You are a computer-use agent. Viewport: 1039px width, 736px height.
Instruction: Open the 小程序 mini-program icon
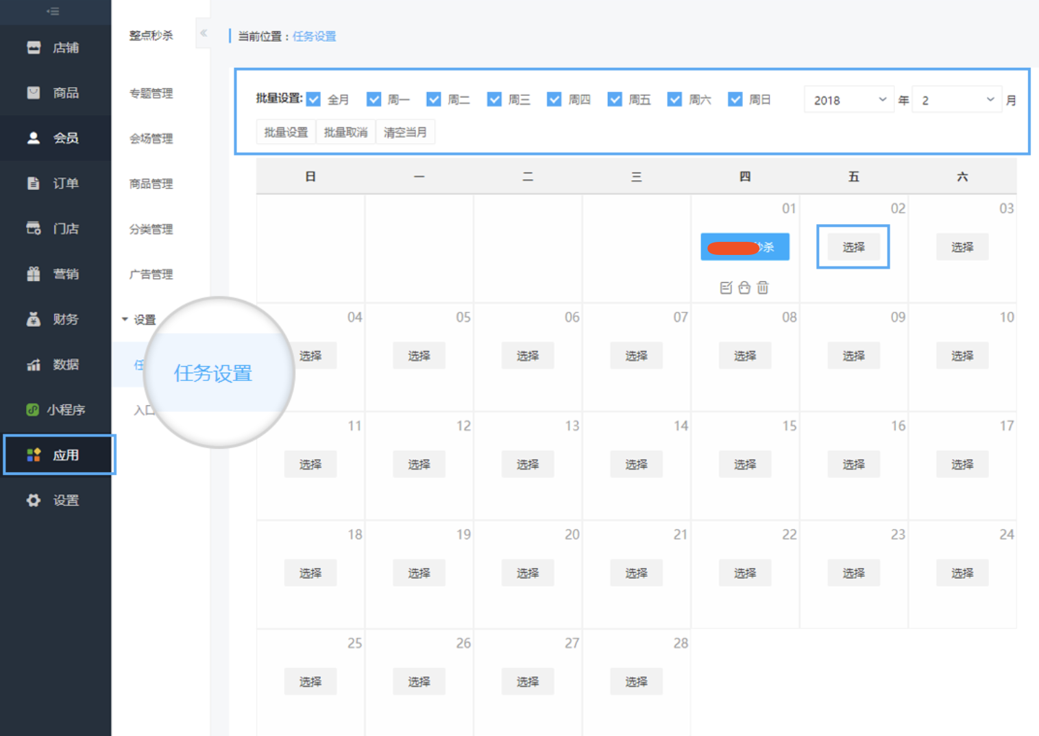click(x=32, y=409)
